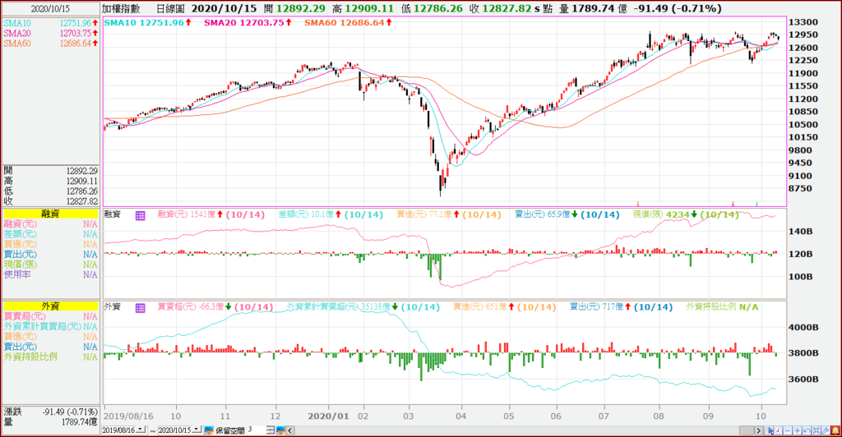This screenshot has width=842, height=437.
Task: Click the 買進(元) 651億 legend in the 外資 header
Action: (x=504, y=307)
